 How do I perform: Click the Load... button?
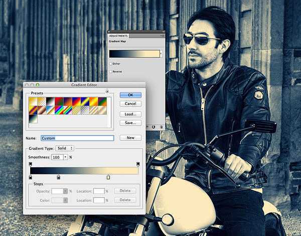[130, 114]
